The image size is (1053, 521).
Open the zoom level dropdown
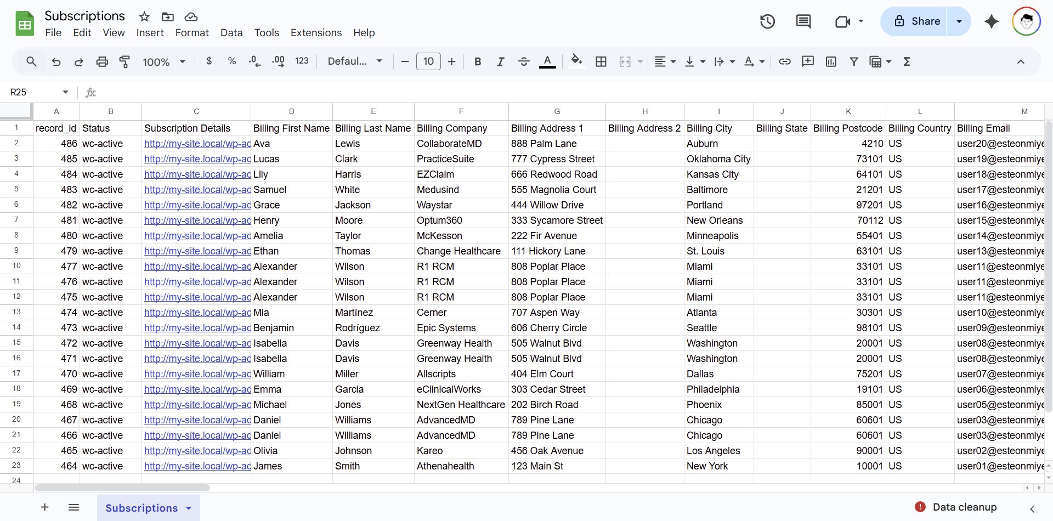click(x=164, y=61)
